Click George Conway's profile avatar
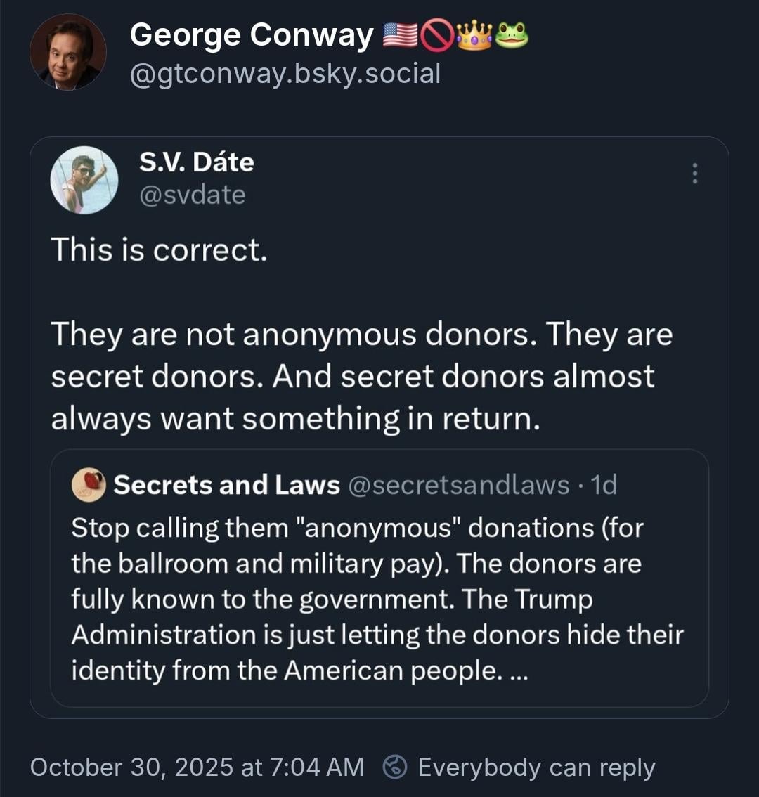The image size is (759, 797). point(67,53)
